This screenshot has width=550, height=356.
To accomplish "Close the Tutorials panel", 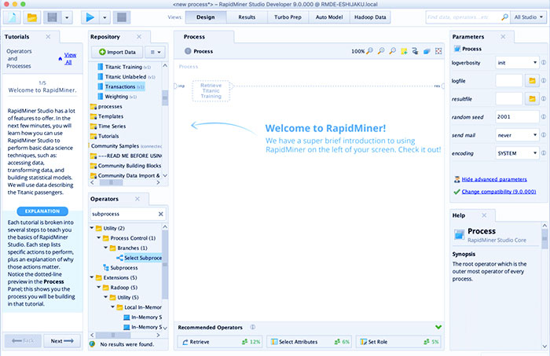I will (x=48, y=36).
